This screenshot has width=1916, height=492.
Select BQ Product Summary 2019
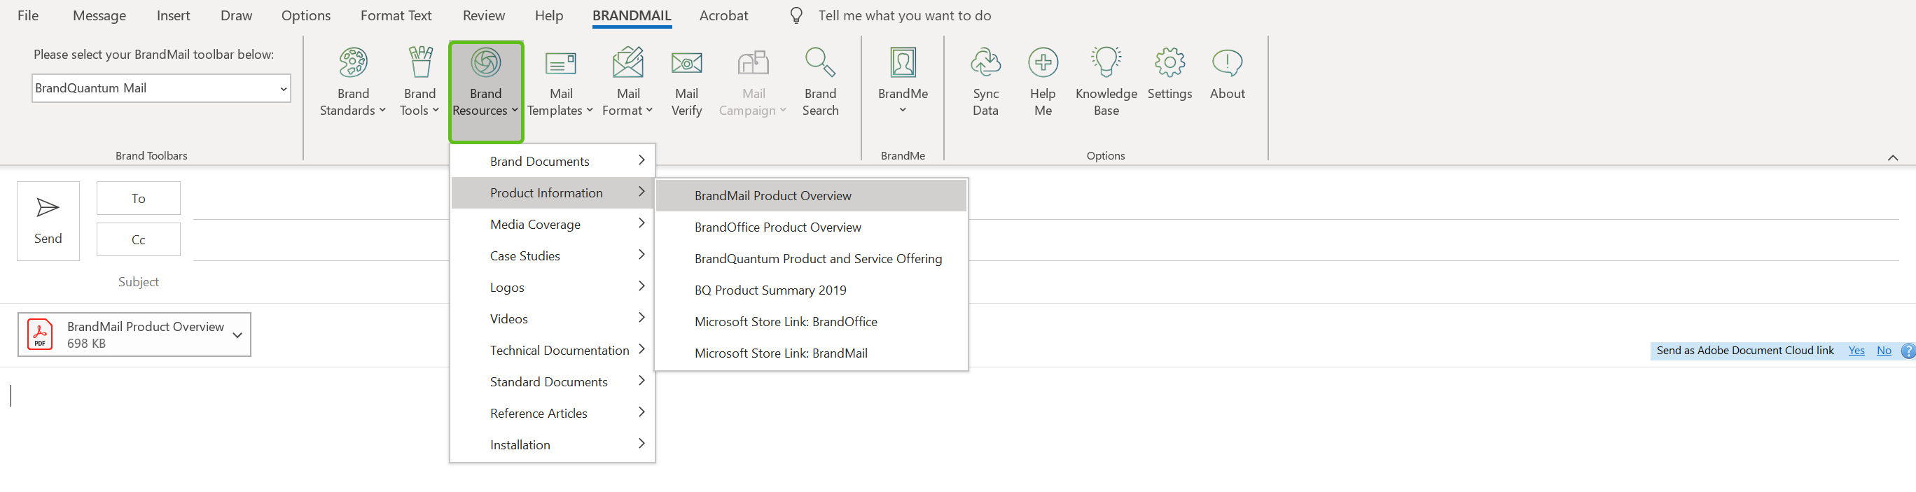coord(812,290)
